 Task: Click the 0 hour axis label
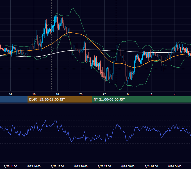[x=128, y=94]
